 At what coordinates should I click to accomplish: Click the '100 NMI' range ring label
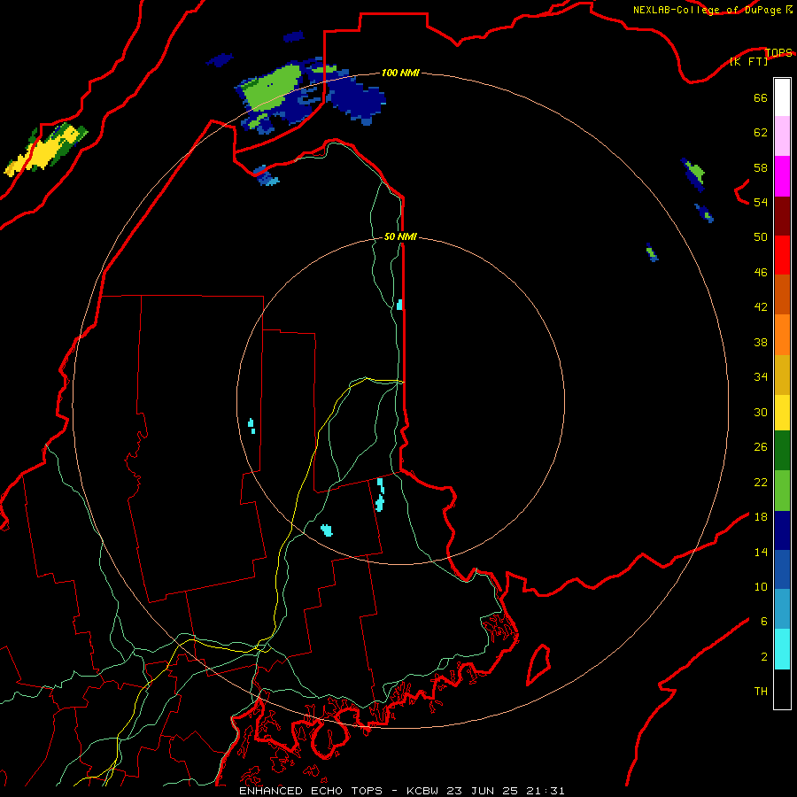point(400,73)
